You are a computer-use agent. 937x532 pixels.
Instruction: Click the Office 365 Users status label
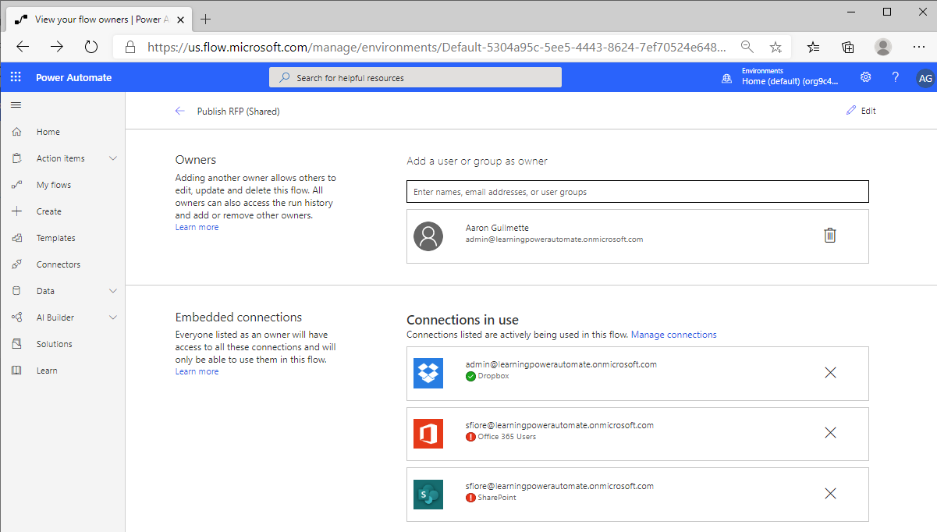[x=506, y=437]
